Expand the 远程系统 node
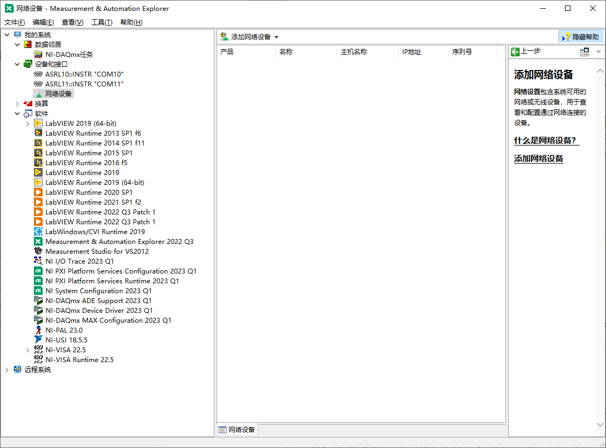 7,370
